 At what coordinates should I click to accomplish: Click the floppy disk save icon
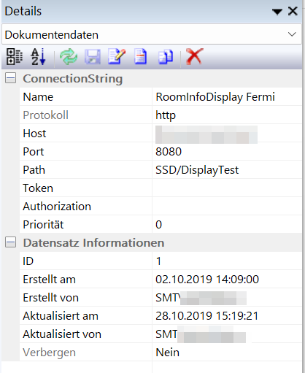(x=93, y=56)
